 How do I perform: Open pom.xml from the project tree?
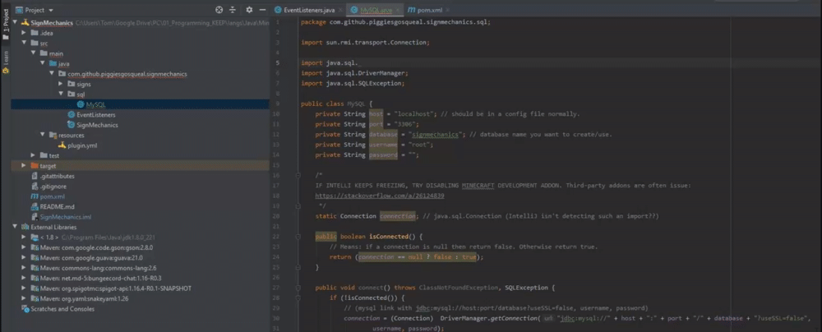coord(52,196)
